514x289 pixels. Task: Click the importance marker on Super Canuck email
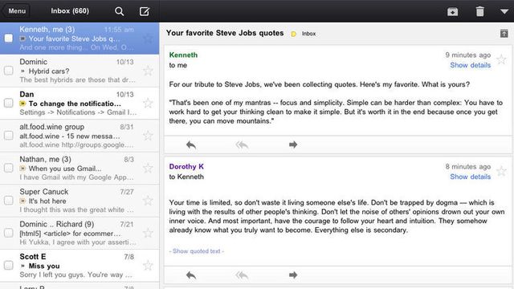[22, 201]
